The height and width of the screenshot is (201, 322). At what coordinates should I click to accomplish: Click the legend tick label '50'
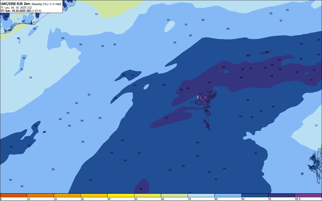(136, 199)
